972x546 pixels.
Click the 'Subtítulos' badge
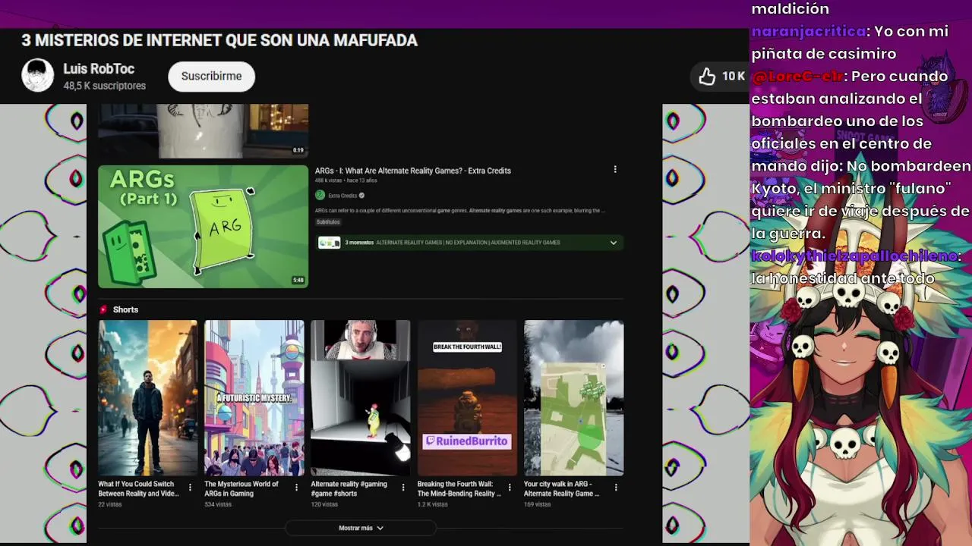pyautogui.click(x=328, y=222)
